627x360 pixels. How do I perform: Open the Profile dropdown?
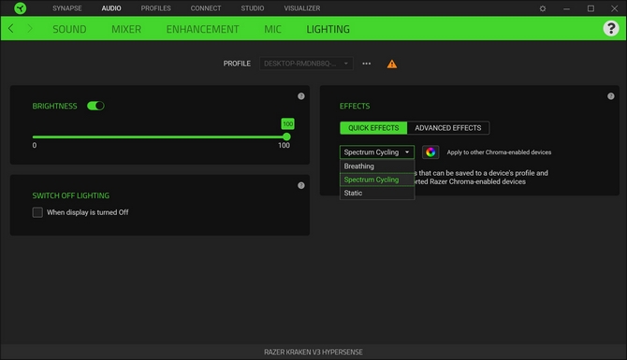click(306, 64)
